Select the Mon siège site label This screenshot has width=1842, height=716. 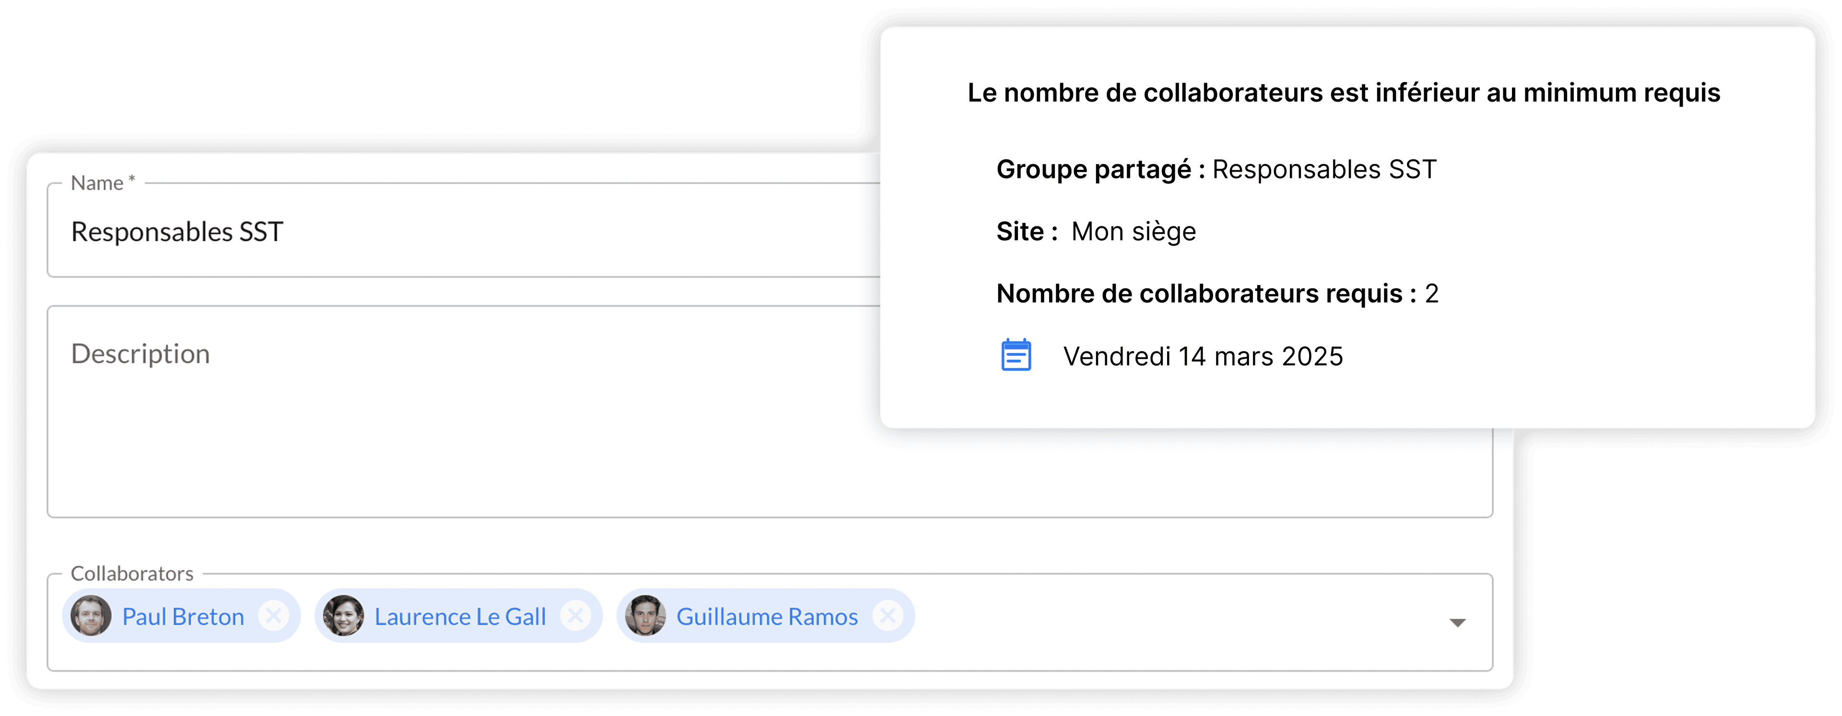point(1134,231)
